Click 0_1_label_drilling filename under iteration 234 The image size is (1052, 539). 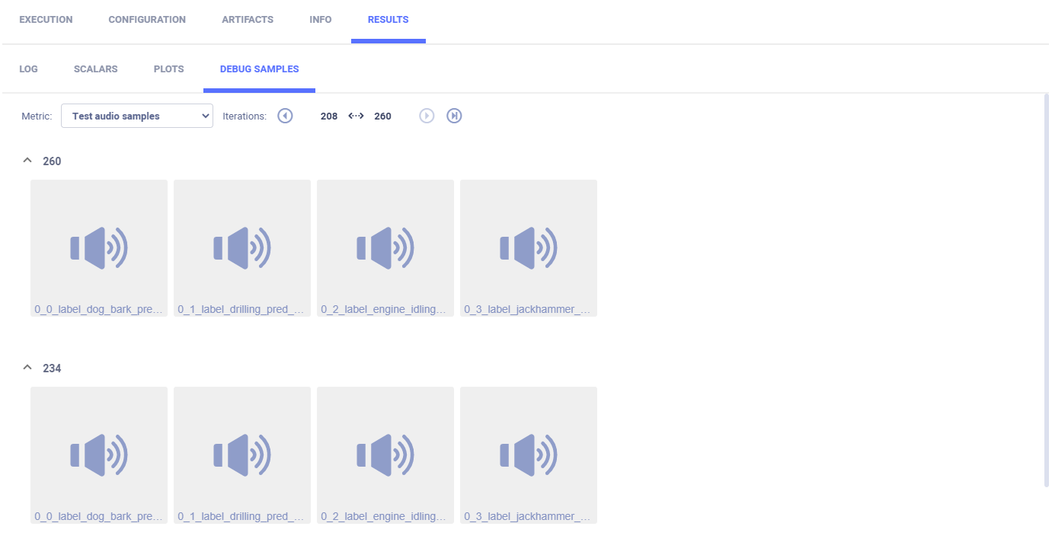click(x=242, y=516)
